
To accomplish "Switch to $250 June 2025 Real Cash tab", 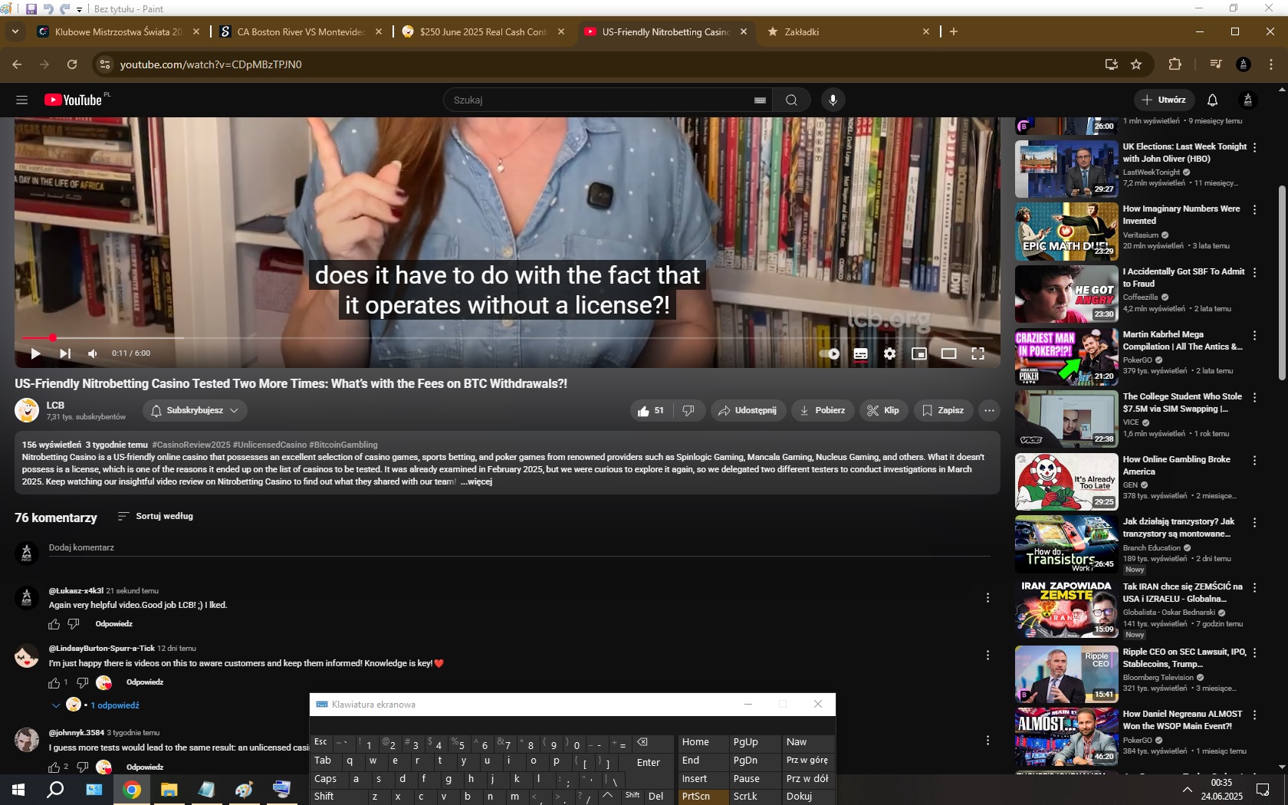I will click(x=483, y=31).
